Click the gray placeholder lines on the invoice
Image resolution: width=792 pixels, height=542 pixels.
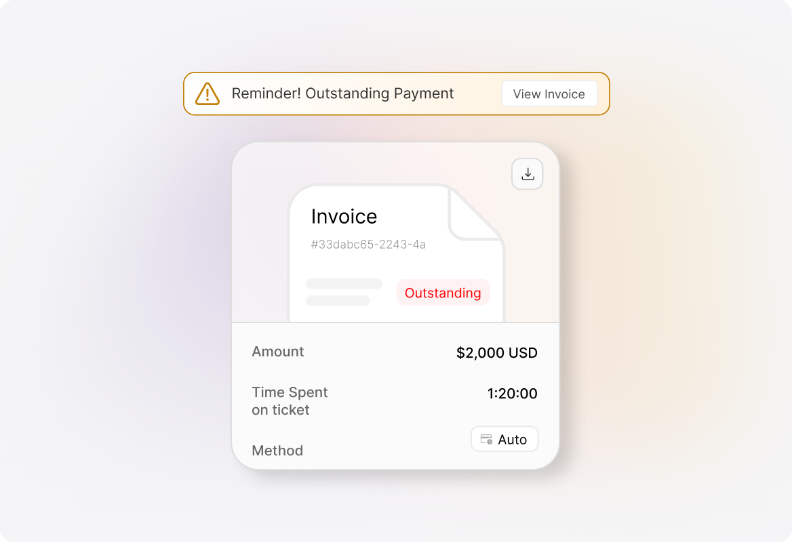coord(342,291)
